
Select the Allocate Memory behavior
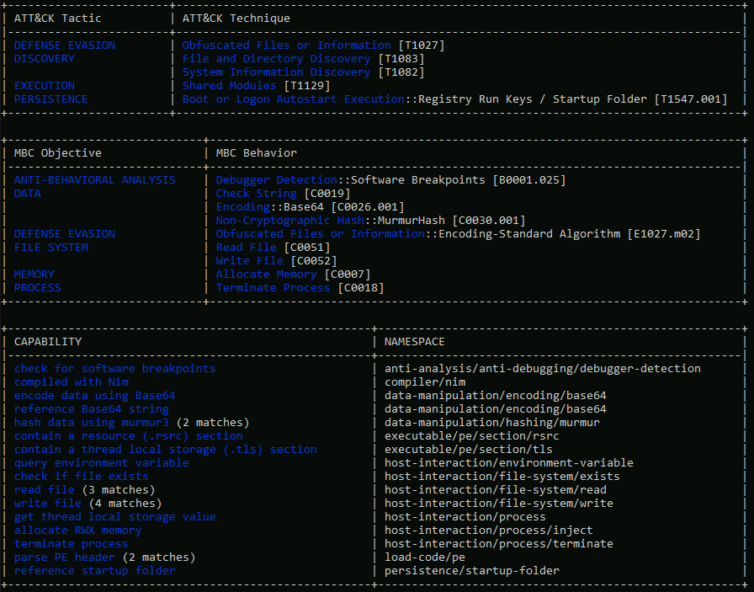tap(267, 275)
